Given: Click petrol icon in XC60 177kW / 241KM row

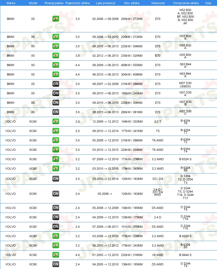Looking at the screenshot, I should click(55, 131).
